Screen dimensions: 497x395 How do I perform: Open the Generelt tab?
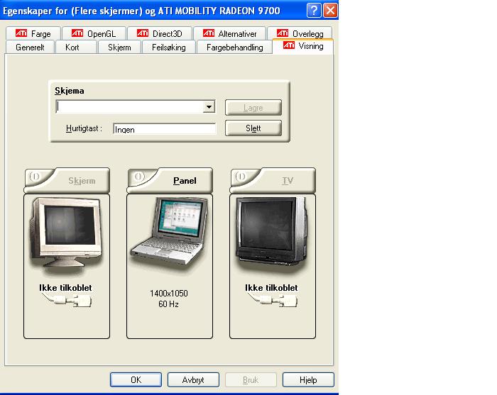pyautogui.click(x=30, y=48)
